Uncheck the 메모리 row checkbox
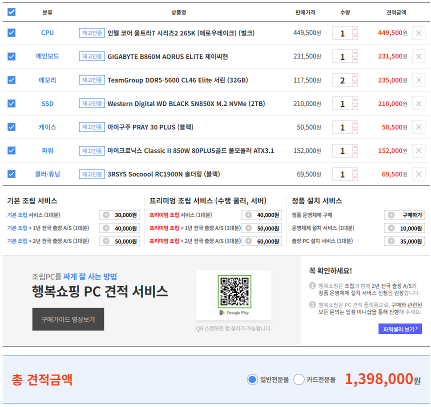Viewport: 431px width, 407px height. (x=11, y=80)
